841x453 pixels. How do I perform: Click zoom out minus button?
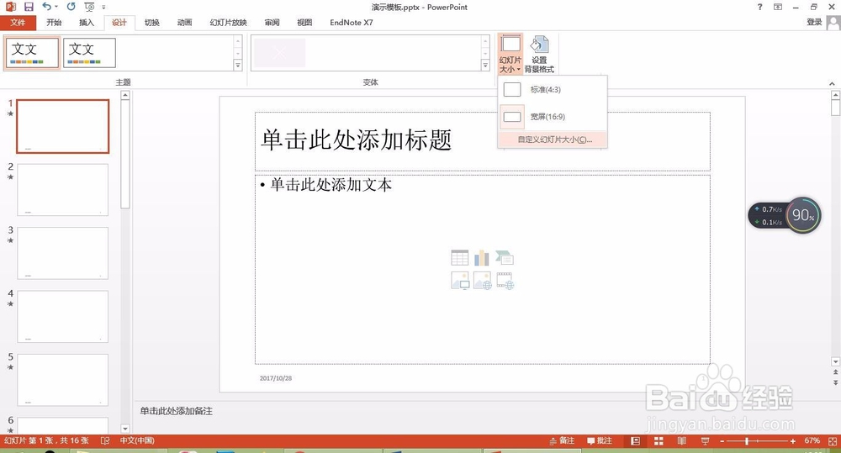click(x=722, y=440)
